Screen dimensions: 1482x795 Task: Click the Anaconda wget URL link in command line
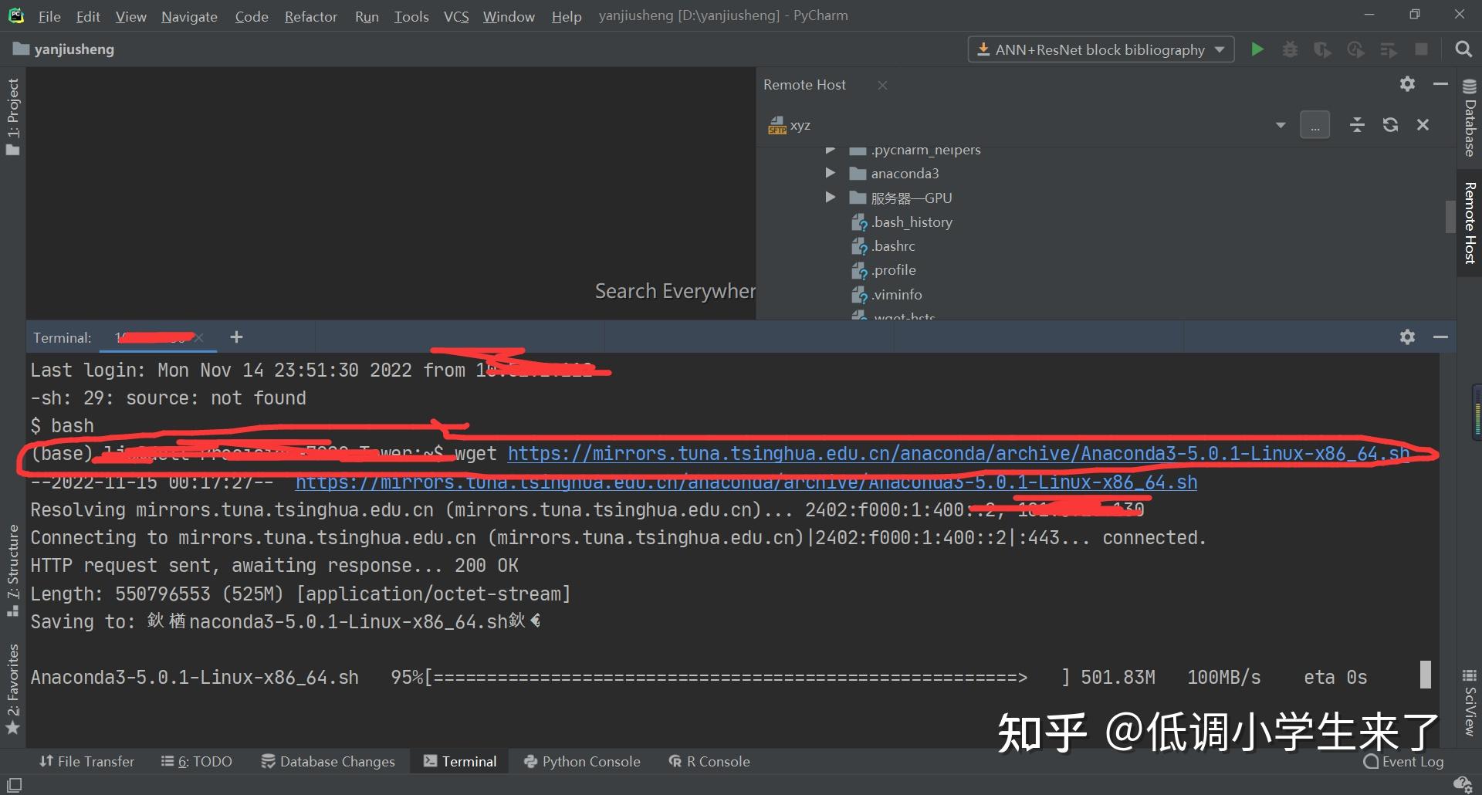tap(959, 454)
